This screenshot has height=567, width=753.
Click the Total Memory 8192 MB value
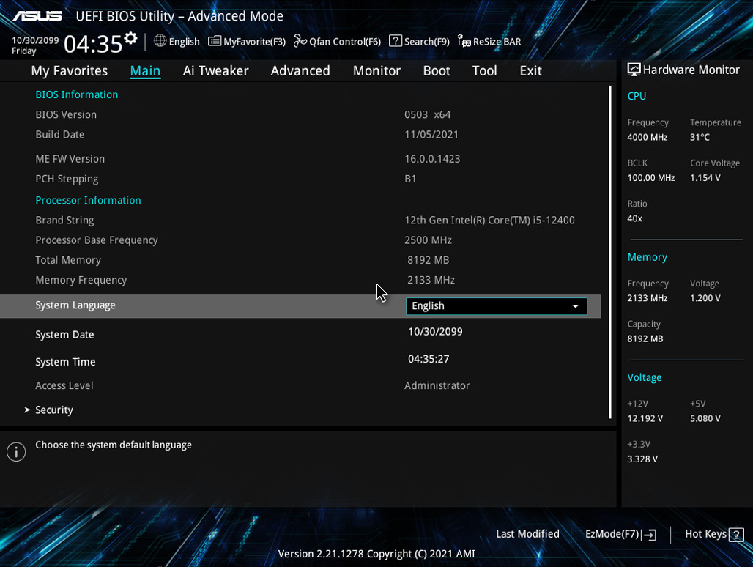tap(429, 260)
